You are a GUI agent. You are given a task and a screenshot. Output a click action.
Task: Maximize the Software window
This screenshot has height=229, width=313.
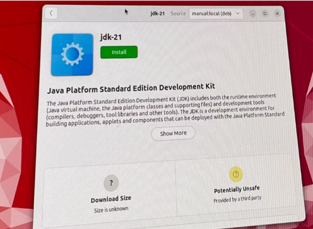[265, 14]
